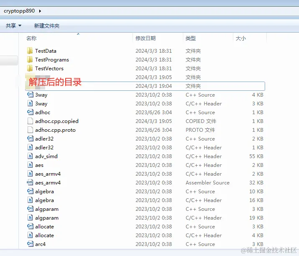Open the TestPrograms folder icon

click(x=30, y=60)
